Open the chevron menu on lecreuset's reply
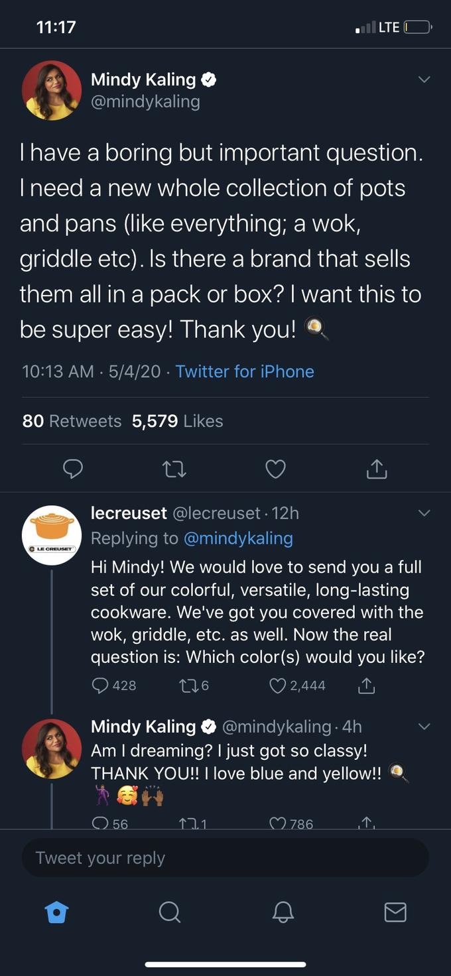Viewport: 451px width, 976px height. (424, 513)
